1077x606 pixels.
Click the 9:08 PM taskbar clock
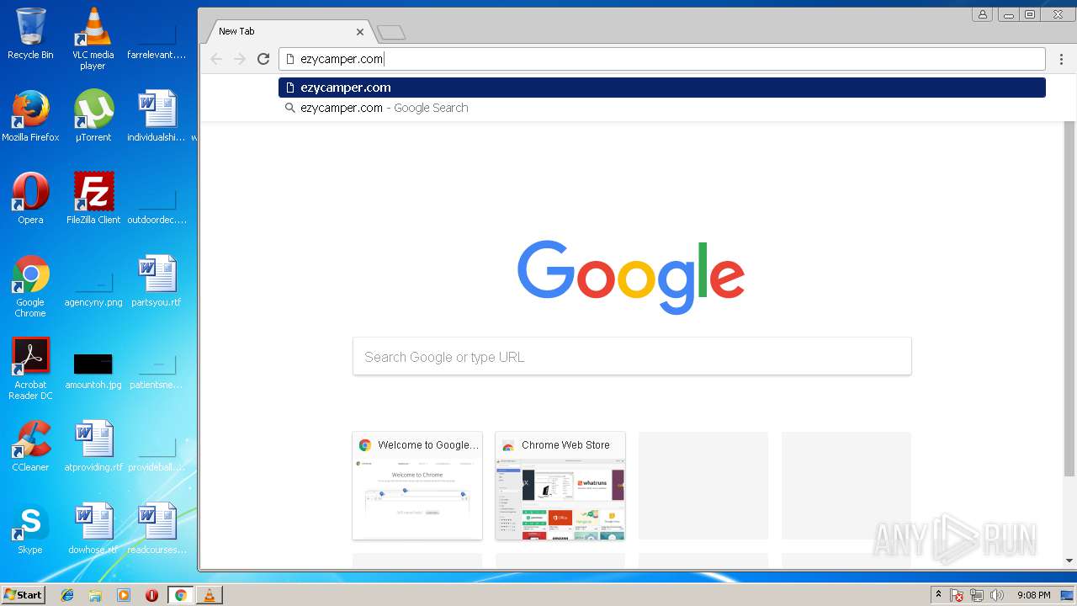pyautogui.click(x=1033, y=595)
